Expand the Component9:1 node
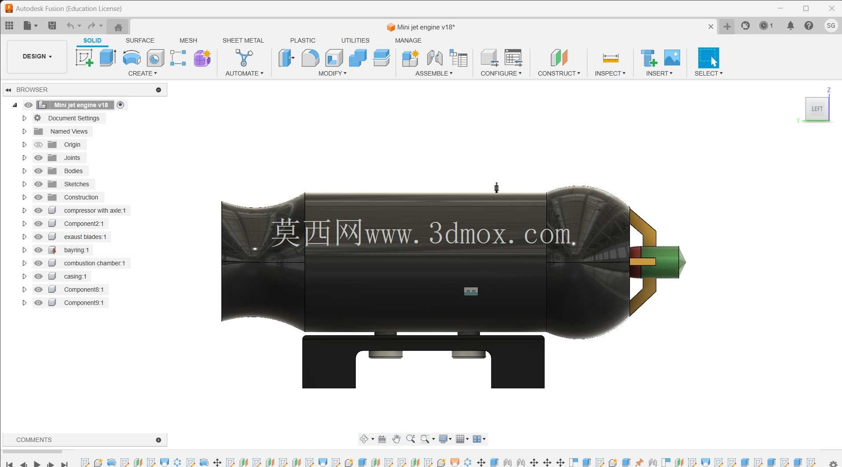The width and height of the screenshot is (842, 467). [25, 303]
